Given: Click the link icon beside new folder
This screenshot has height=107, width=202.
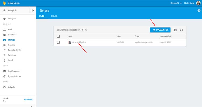Looking at the screenshot, I should point(181,30).
